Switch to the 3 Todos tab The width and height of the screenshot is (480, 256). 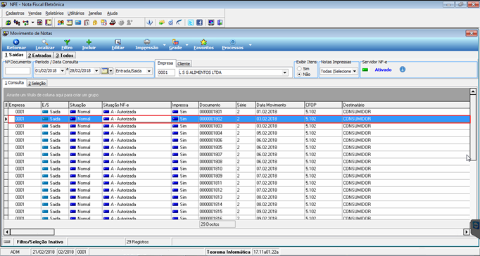pos(64,56)
